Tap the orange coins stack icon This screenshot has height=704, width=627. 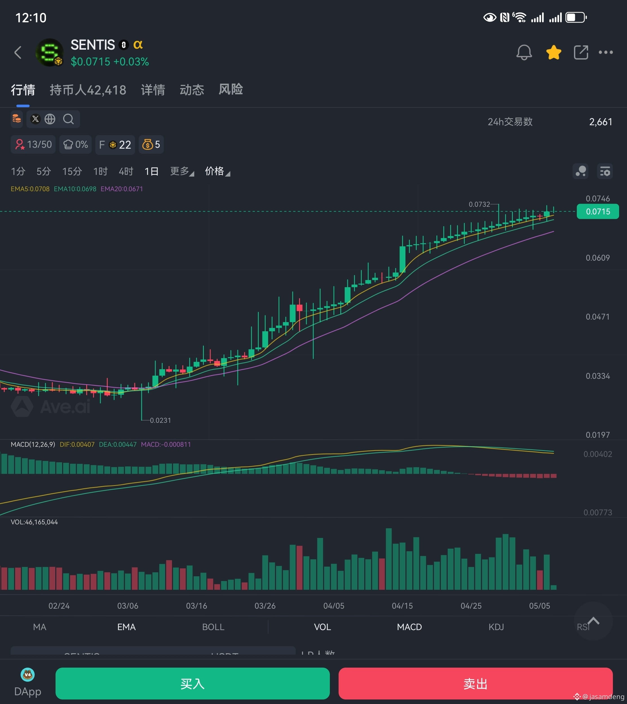[x=17, y=119]
